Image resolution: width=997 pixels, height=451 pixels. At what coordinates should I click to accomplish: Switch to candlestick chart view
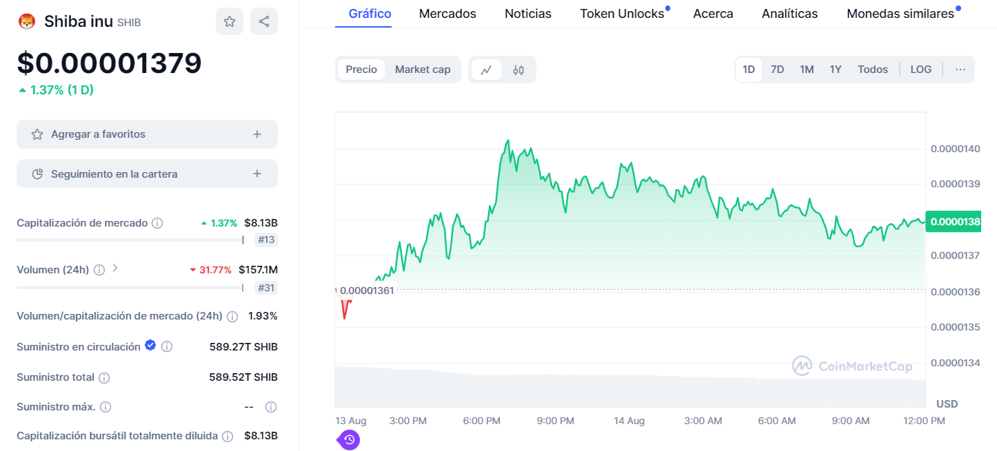click(518, 70)
